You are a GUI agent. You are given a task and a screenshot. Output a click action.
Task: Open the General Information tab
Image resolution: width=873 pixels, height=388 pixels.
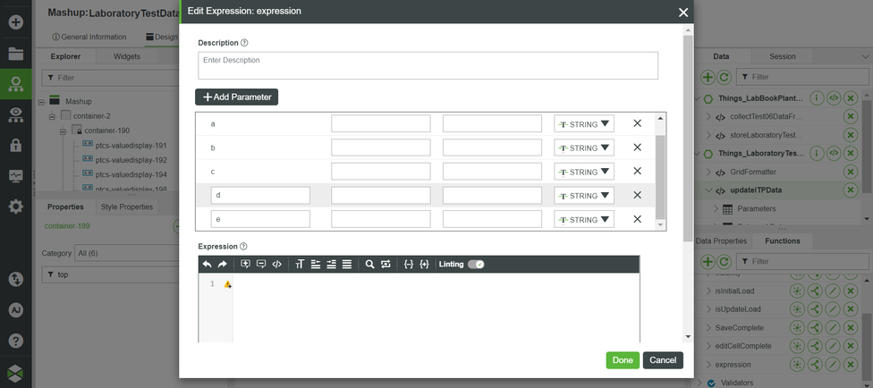[x=89, y=37]
